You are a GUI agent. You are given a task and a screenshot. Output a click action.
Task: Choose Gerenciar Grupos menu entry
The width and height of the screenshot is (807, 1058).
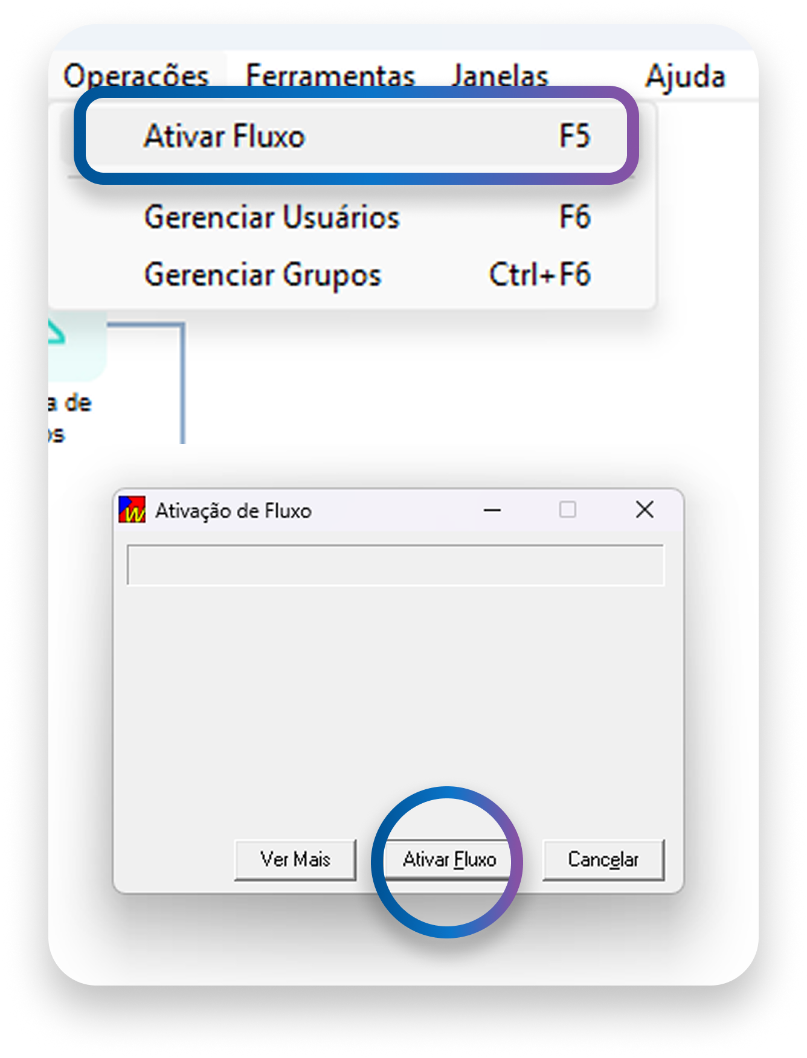[x=263, y=275]
